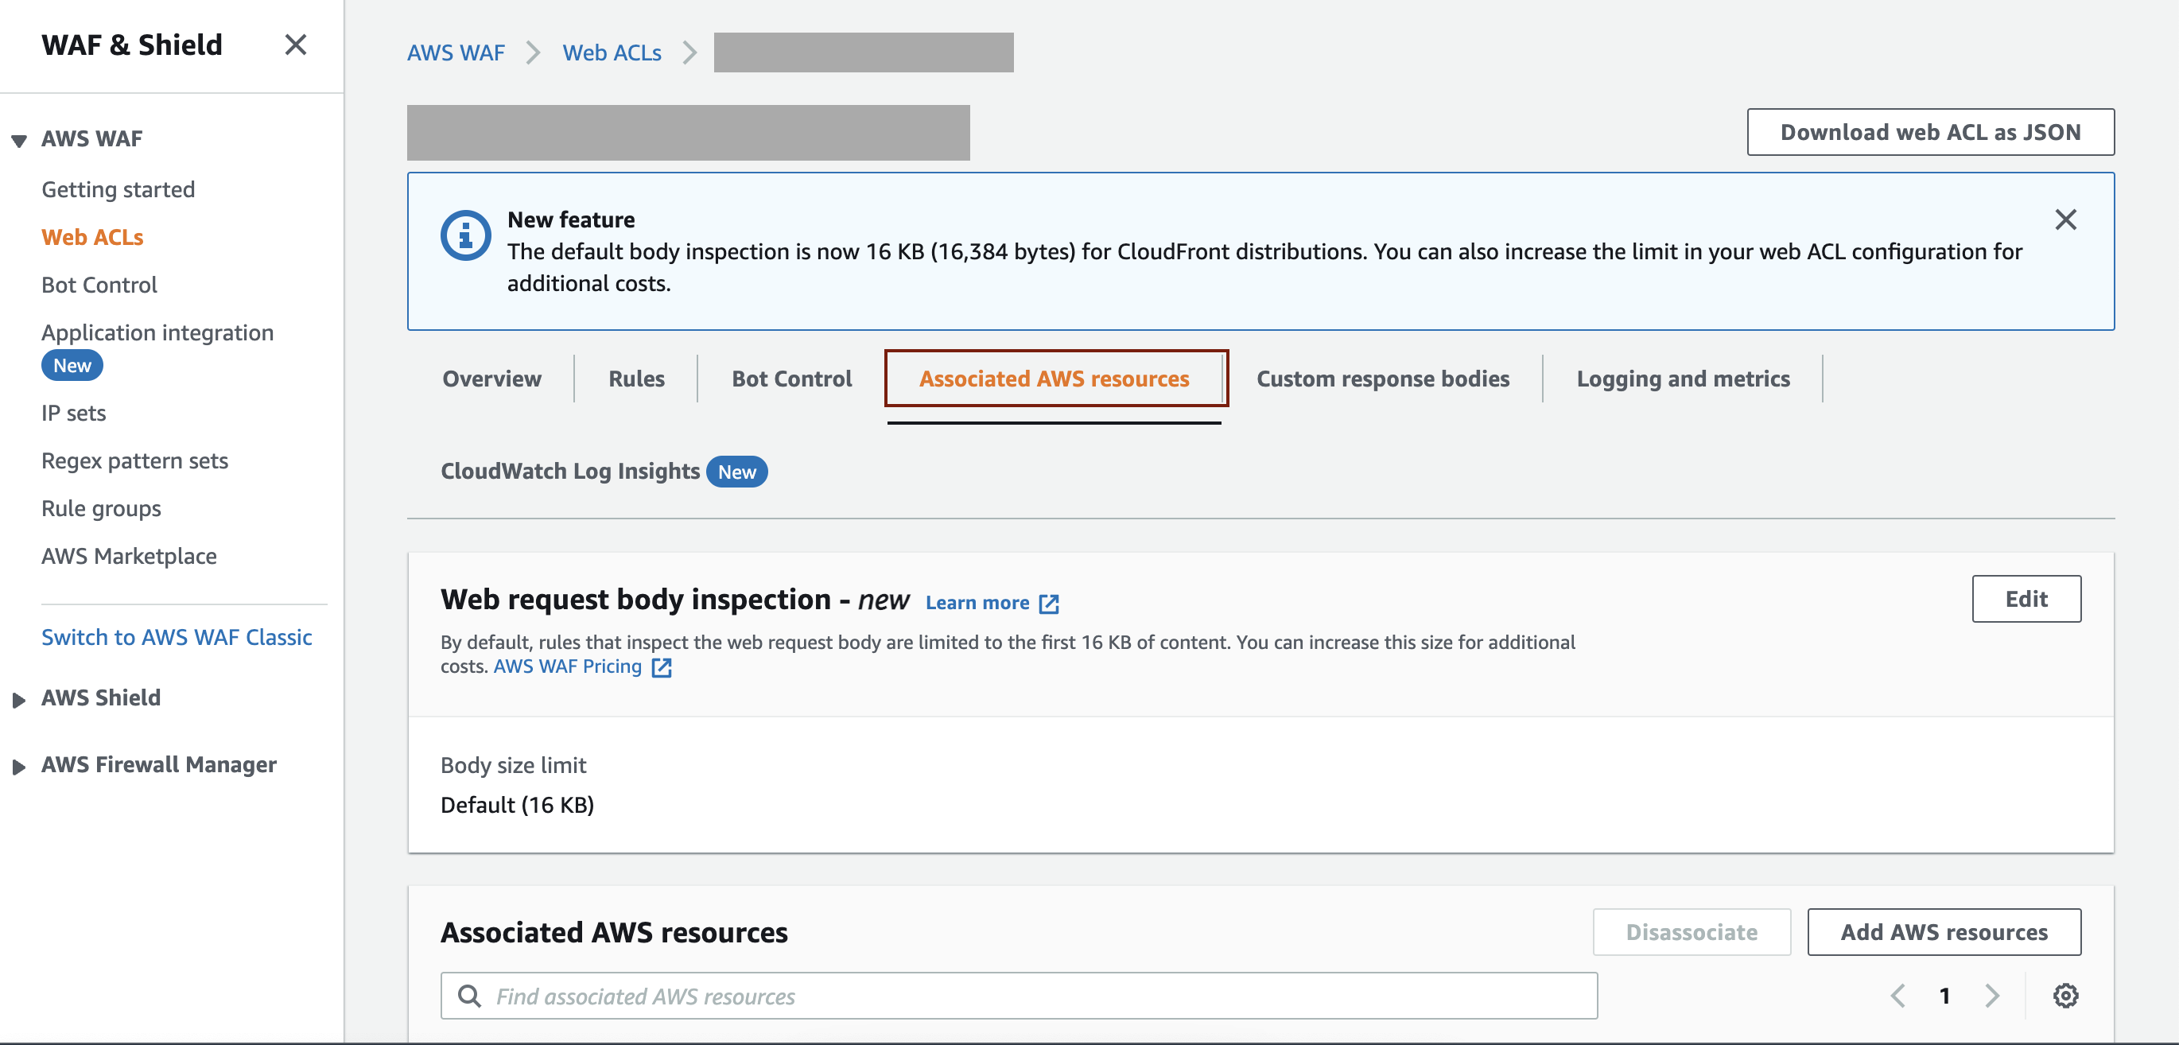Dismiss the New feature info banner
Screen dimensions: 2179x1045
2065,220
